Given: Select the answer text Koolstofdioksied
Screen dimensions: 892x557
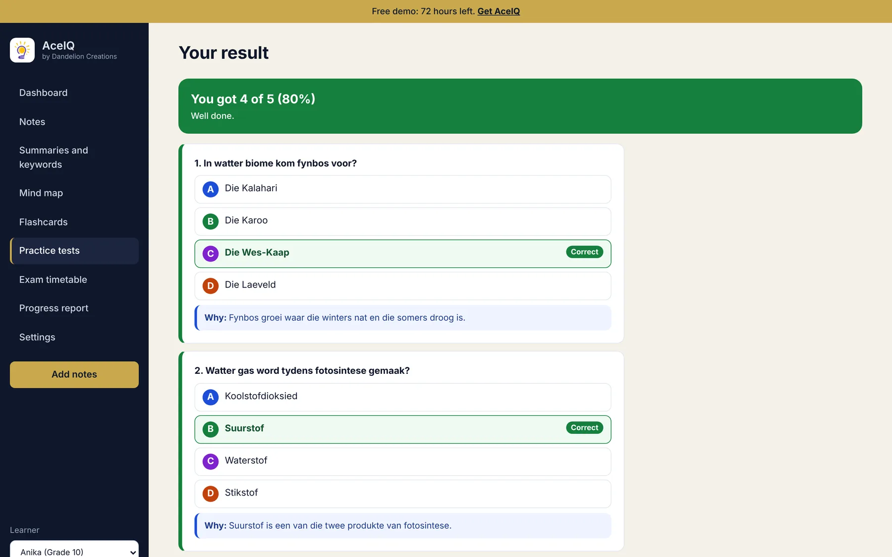Looking at the screenshot, I should pos(261,396).
